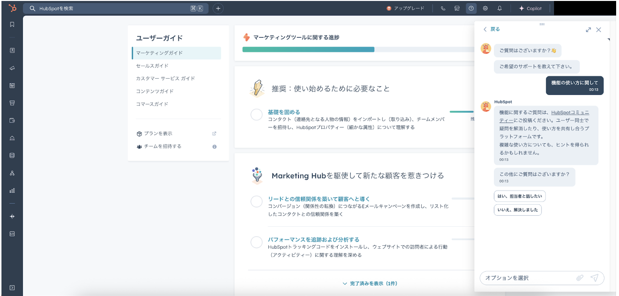The width and height of the screenshot is (619, 296).
Task: Open パフォーマンスを追跡および分析する link
Action: (314, 240)
